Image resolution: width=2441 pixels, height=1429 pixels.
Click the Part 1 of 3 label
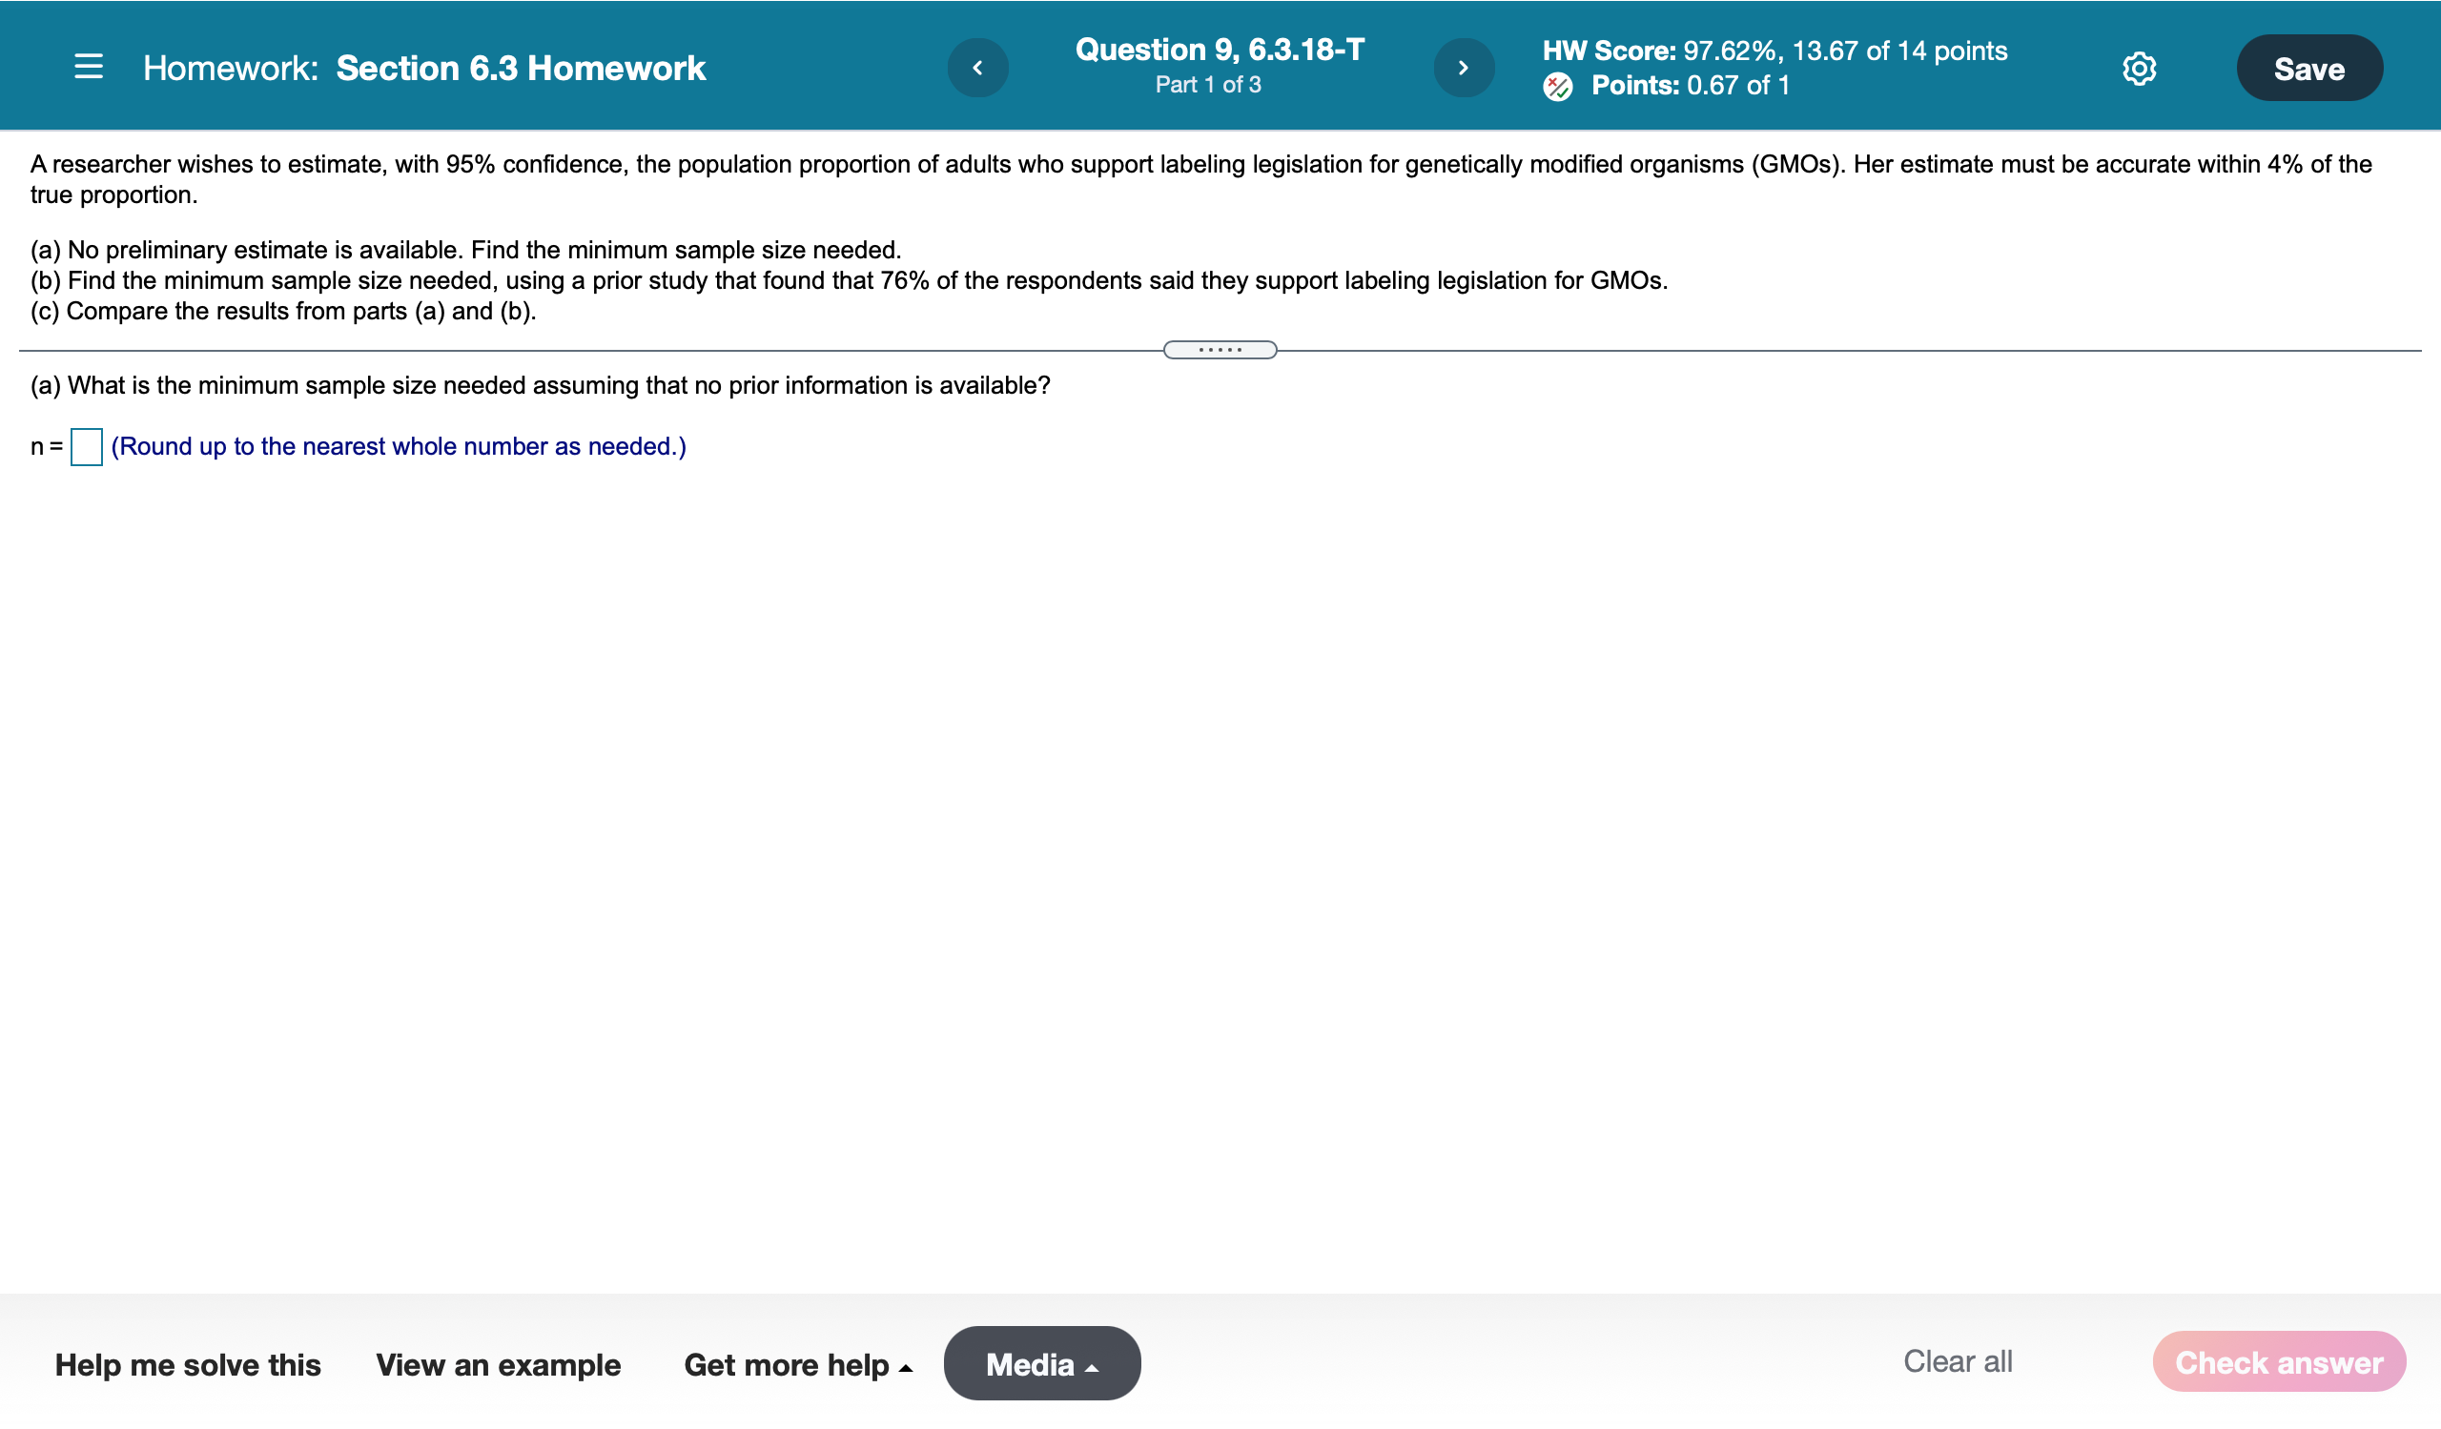[x=1208, y=85]
